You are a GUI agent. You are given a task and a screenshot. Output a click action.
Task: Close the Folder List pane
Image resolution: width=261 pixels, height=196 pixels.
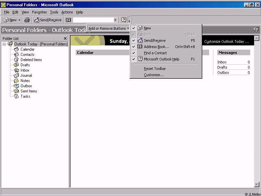(65, 38)
